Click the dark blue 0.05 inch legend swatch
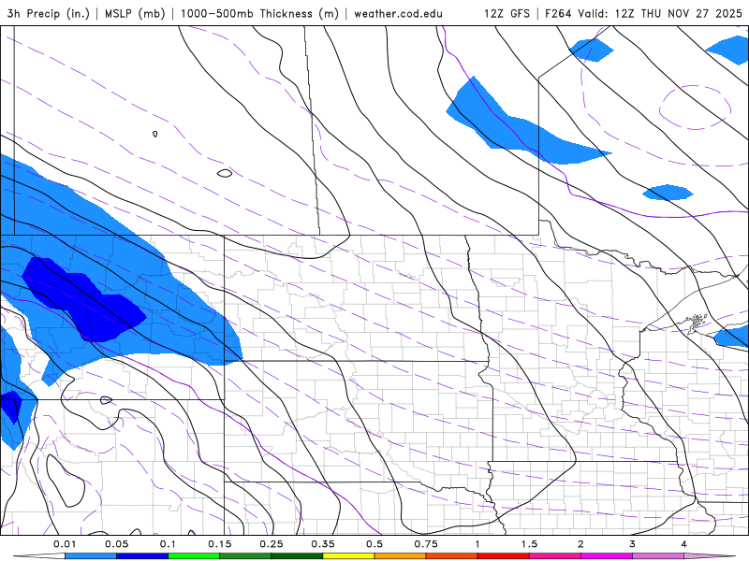749x561 pixels. click(142, 556)
